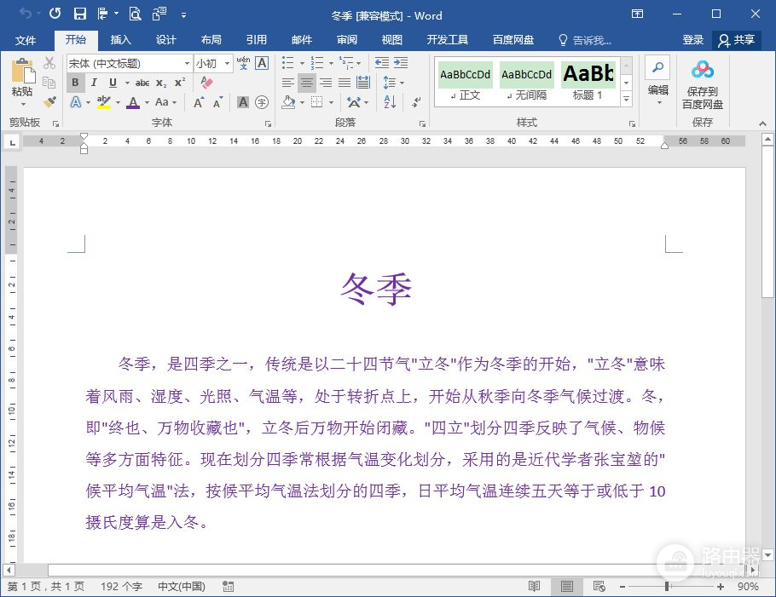The width and height of the screenshot is (776, 597).
Task: Click the Sort A-Z icon
Action: 390,102
